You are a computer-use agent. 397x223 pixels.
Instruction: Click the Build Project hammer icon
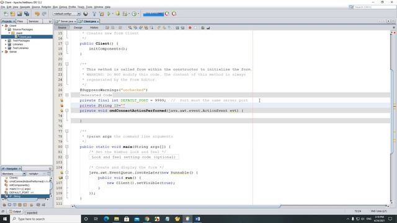pos(94,14)
